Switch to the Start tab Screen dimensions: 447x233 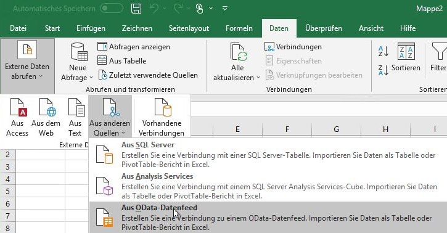click(x=52, y=28)
